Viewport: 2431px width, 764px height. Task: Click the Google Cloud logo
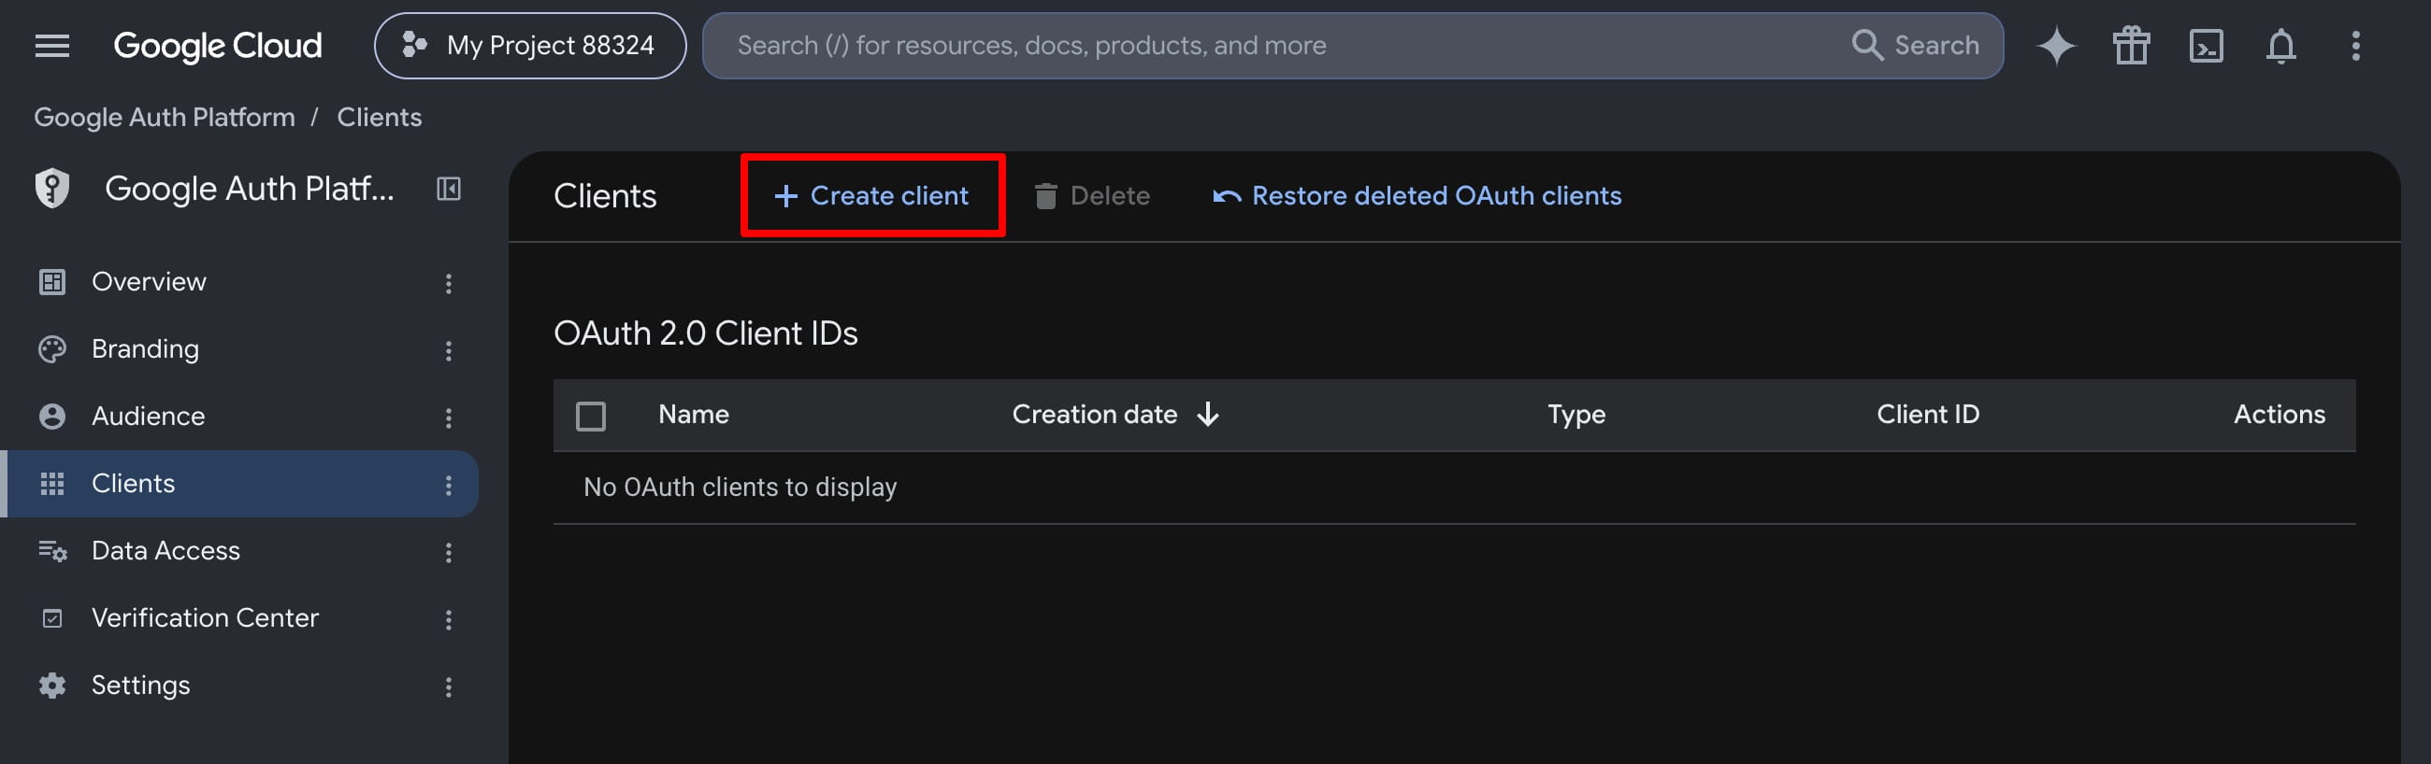(217, 45)
